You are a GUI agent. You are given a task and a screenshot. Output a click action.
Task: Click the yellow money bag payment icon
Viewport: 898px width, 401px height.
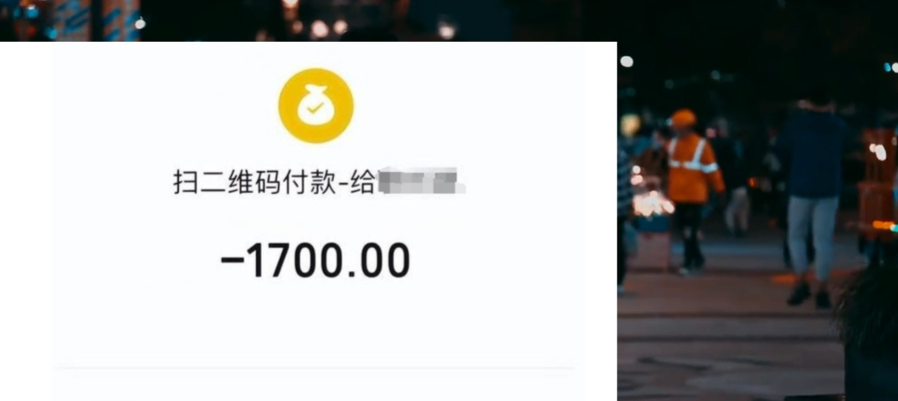click(316, 106)
